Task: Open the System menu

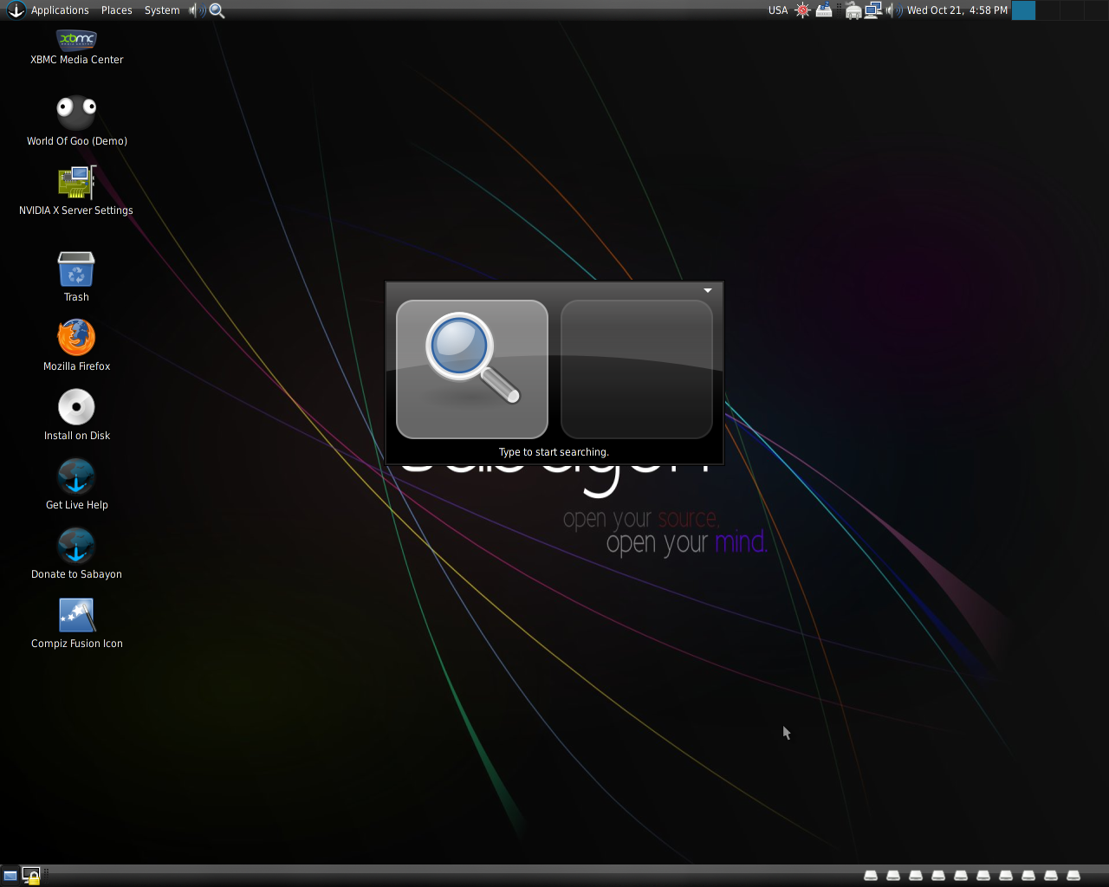Action: pos(162,10)
